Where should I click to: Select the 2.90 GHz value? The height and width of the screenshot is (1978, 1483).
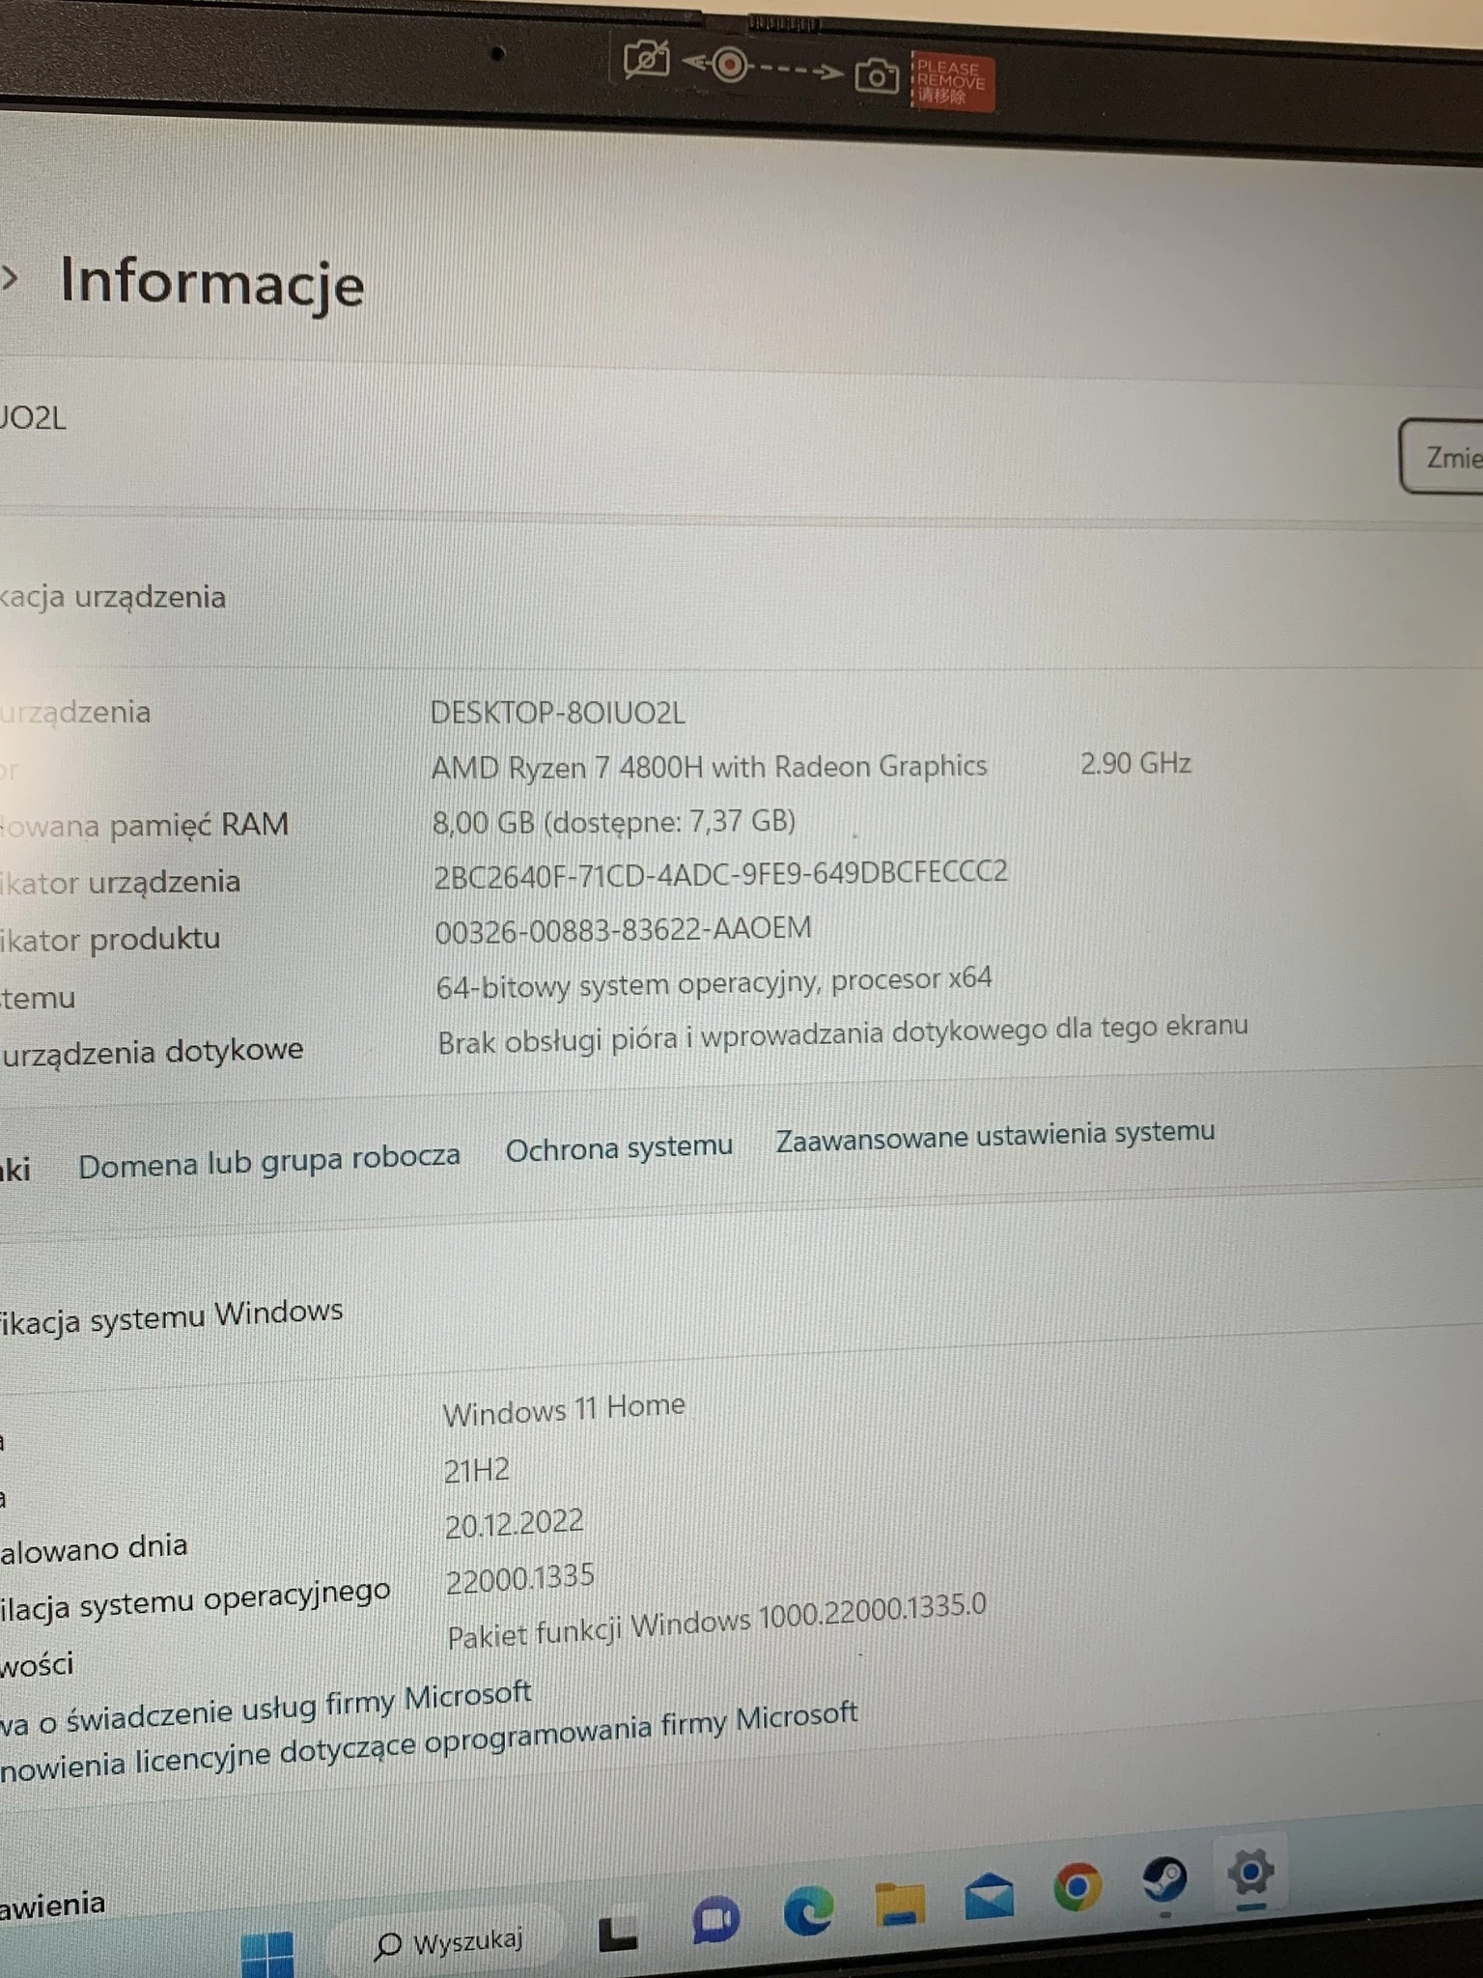pos(1135,764)
